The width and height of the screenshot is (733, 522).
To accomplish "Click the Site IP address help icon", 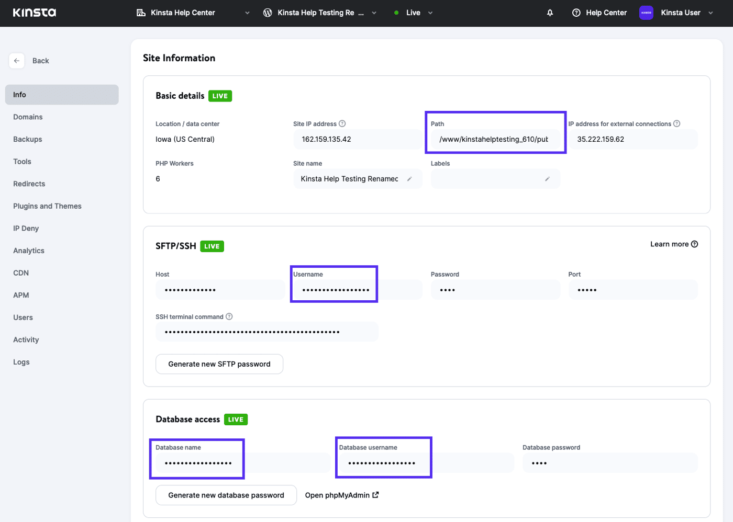I will coord(342,124).
